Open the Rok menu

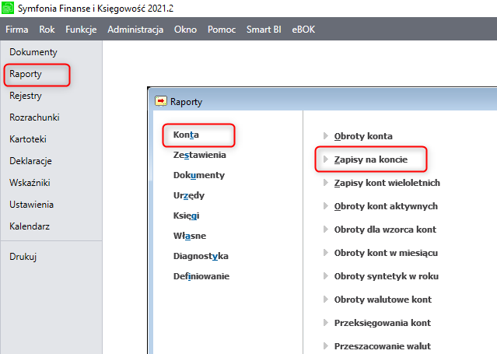tap(47, 30)
